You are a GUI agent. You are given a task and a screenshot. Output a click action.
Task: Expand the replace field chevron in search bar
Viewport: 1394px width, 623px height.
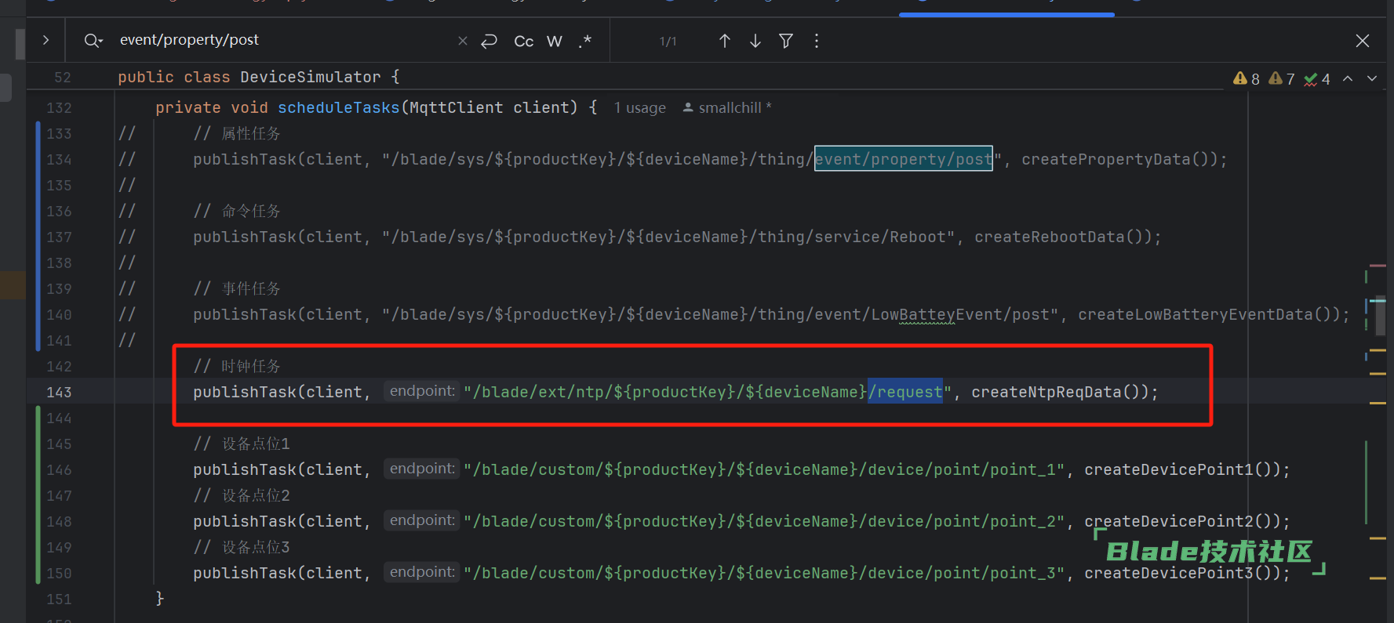tap(45, 40)
